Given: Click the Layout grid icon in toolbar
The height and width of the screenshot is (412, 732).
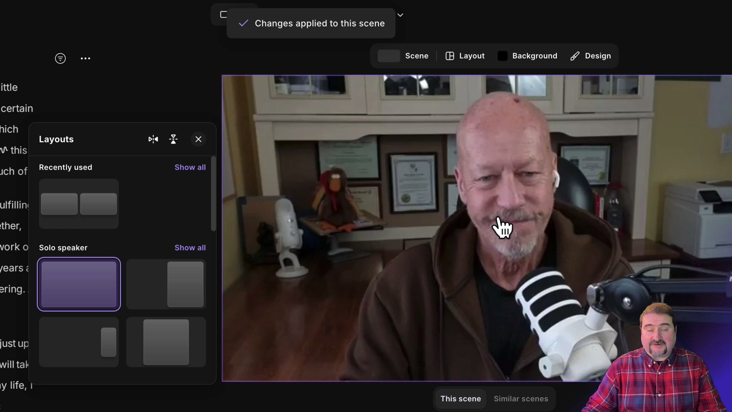Looking at the screenshot, I should 450,56.
